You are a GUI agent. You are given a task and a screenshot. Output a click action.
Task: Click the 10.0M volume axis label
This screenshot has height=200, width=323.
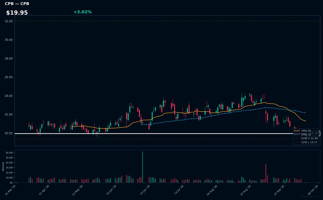tap(9, 178)
